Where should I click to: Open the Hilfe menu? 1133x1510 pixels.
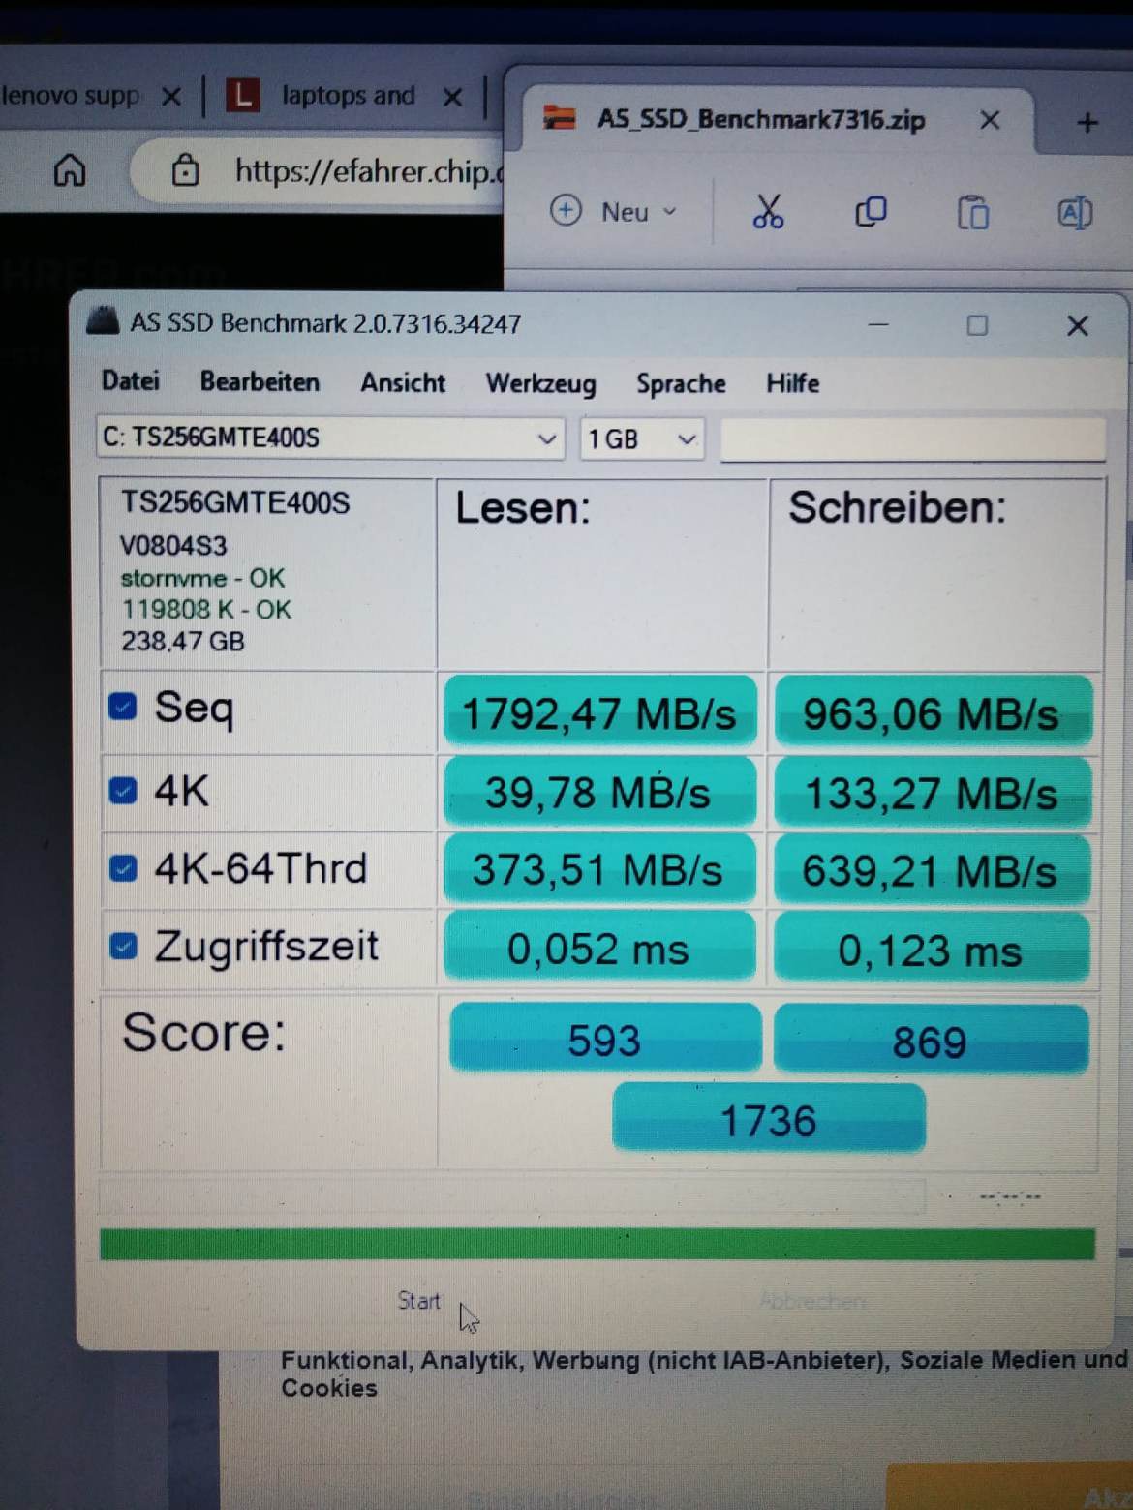coord(792,383)
